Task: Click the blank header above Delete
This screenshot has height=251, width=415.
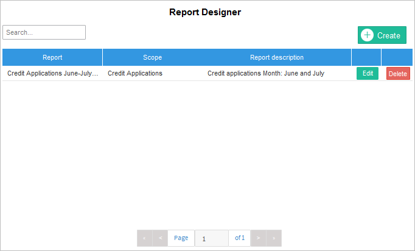Action: point(397,57)
